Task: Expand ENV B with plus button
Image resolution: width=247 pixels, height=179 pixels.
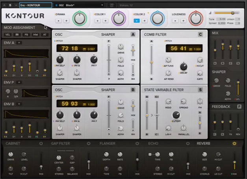Action: pyautogui.click(x=19, y=104)
